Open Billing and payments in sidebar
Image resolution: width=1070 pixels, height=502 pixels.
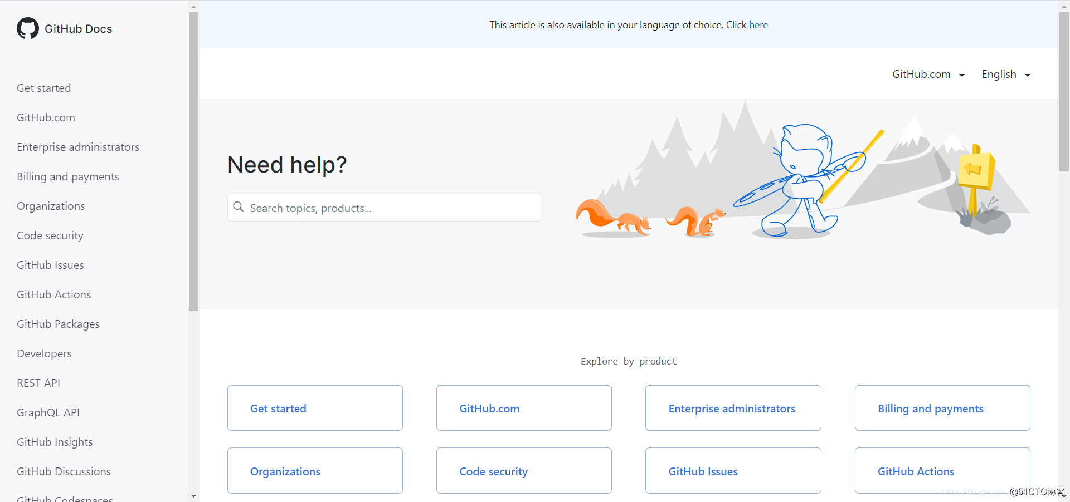click(68, 176)
